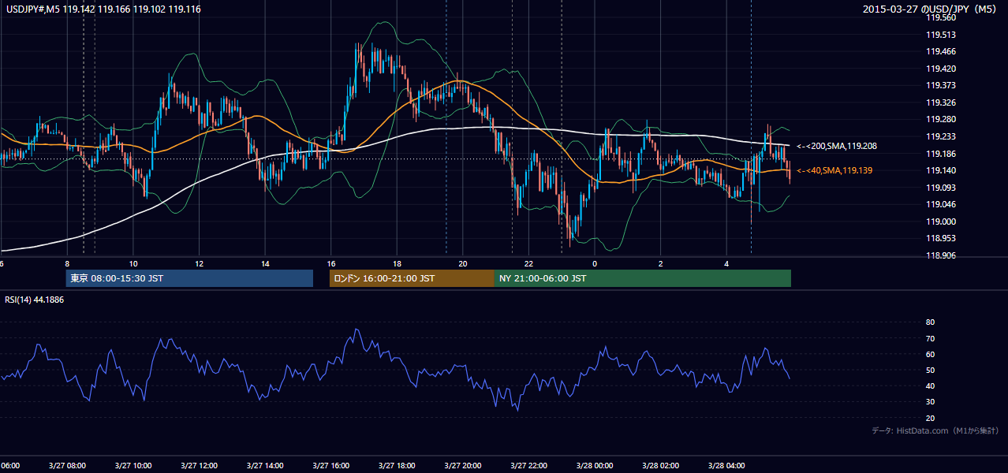Viewport: 1008px width, 473px height.
Task: Click price axis label 119.373
Action: [940, 85]
